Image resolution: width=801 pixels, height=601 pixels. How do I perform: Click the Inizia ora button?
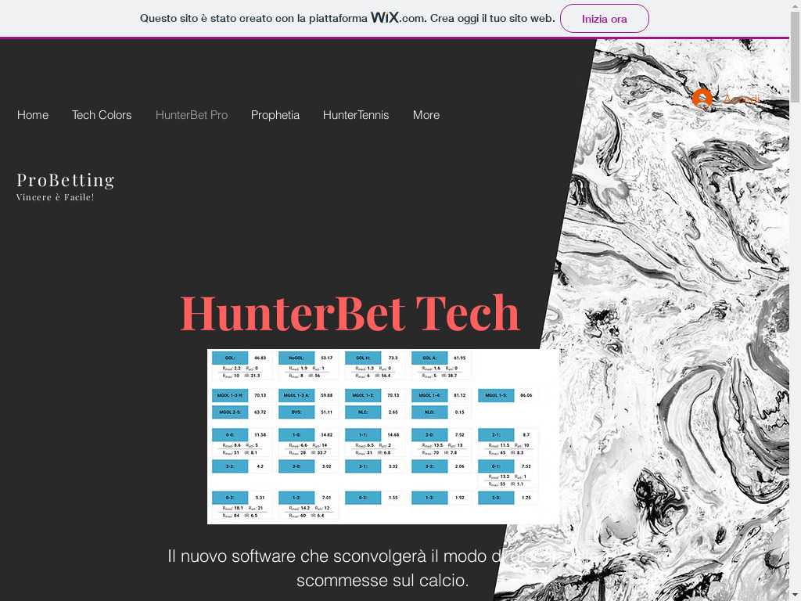click(605, 19)
